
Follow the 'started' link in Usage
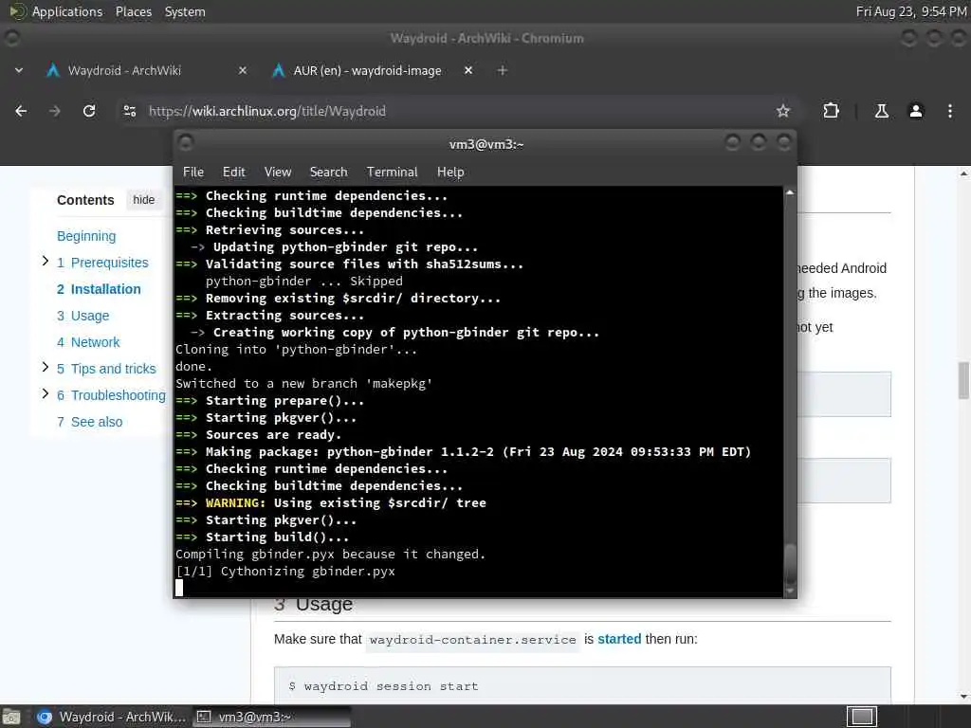619,639
